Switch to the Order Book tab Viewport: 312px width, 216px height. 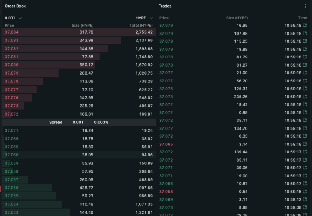pos(15,6)
